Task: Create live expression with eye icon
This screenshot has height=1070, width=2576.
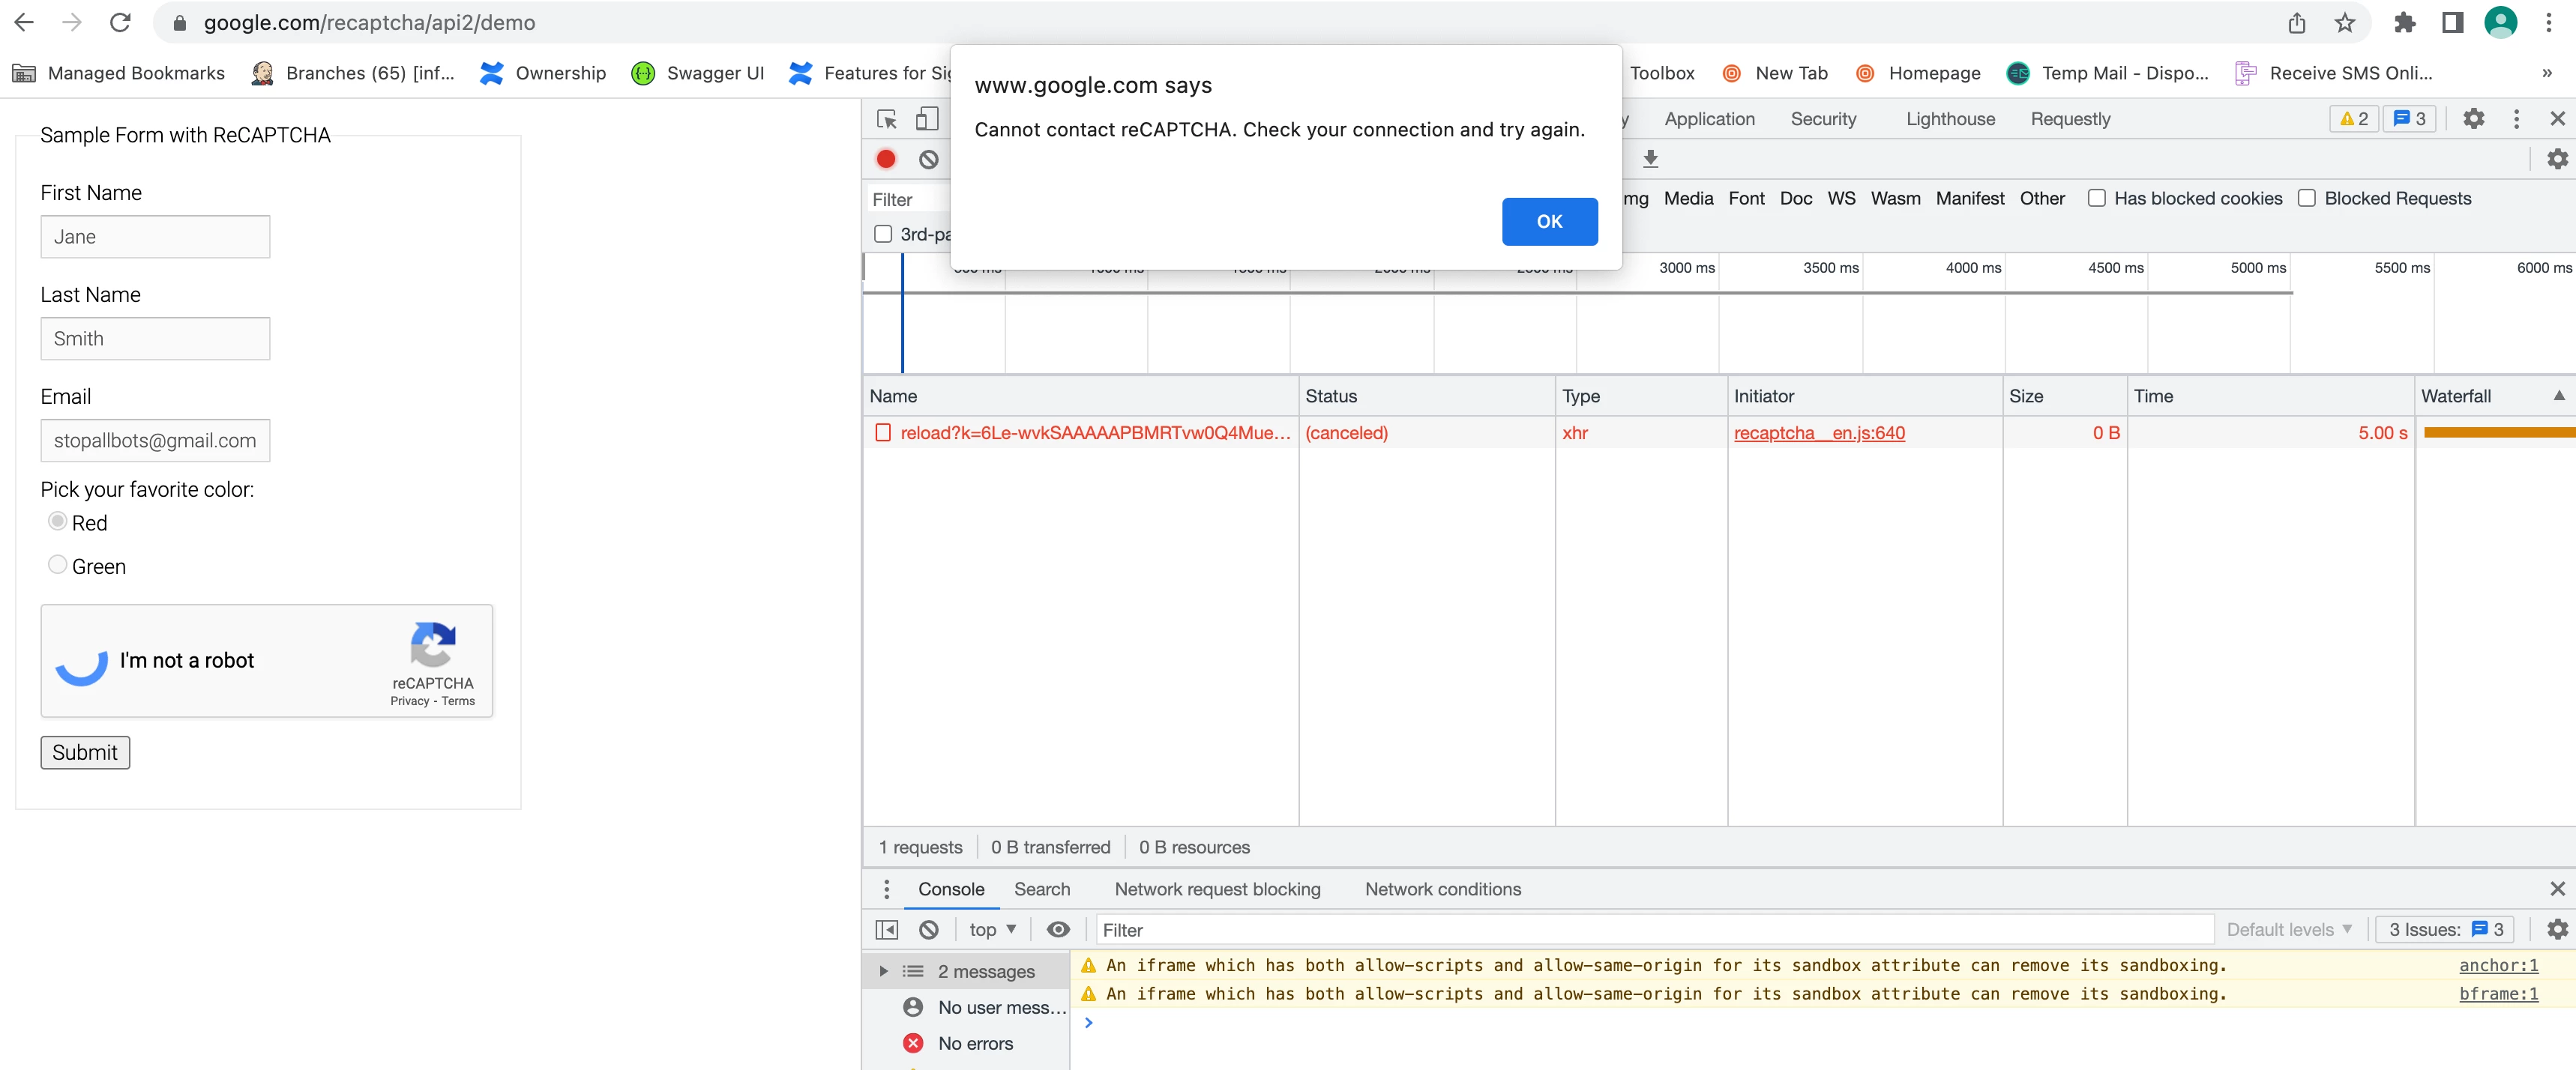Action: click(1058, 930)
